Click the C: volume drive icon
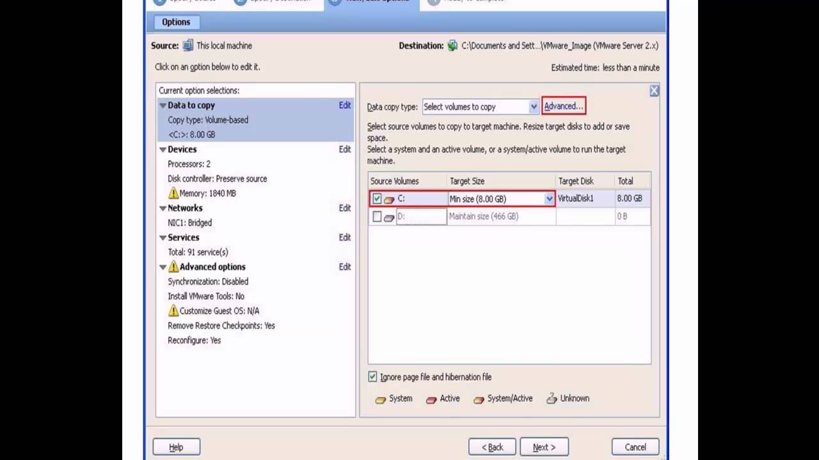The width and height of the screenshot is (819, 460). click(389, 199)
